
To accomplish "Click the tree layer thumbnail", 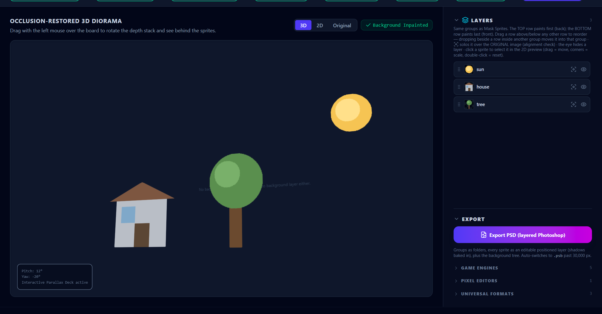I will coord(469,104).
